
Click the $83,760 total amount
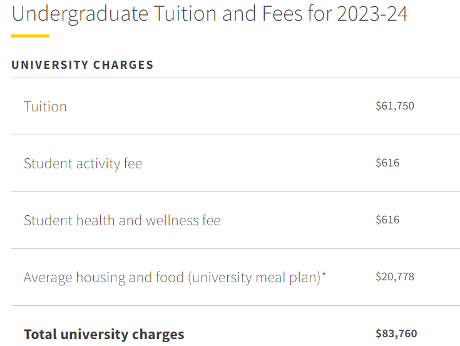(396, 333)
